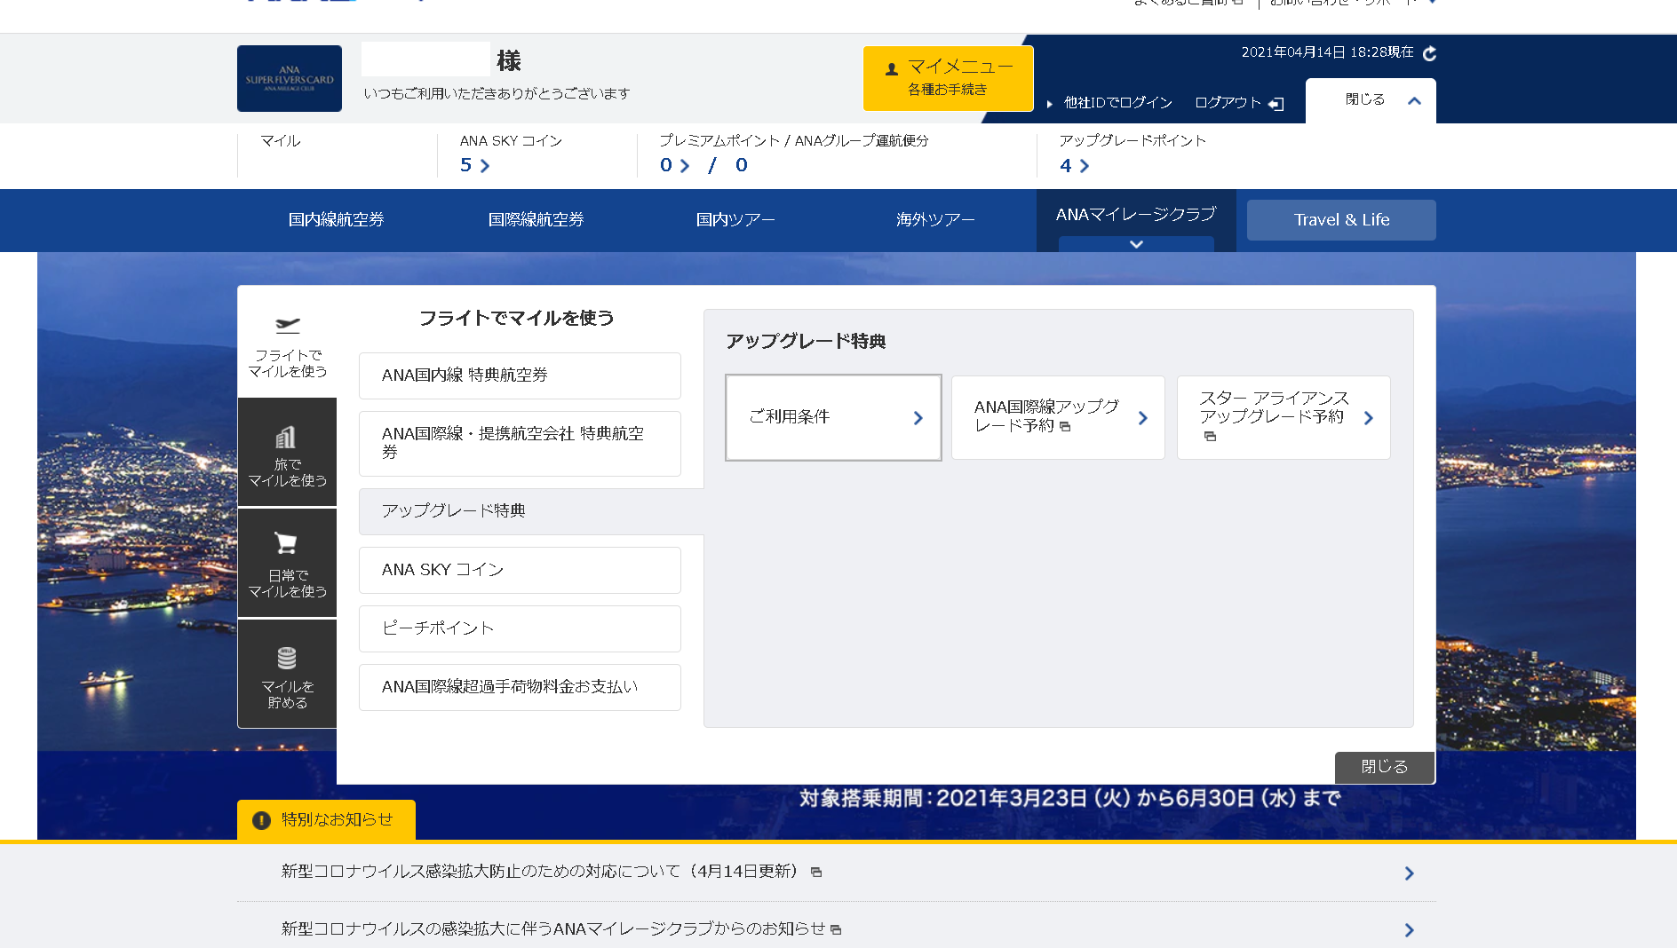
Task: Click 他社IDでログイン link
Action: tap(1117, 103)
